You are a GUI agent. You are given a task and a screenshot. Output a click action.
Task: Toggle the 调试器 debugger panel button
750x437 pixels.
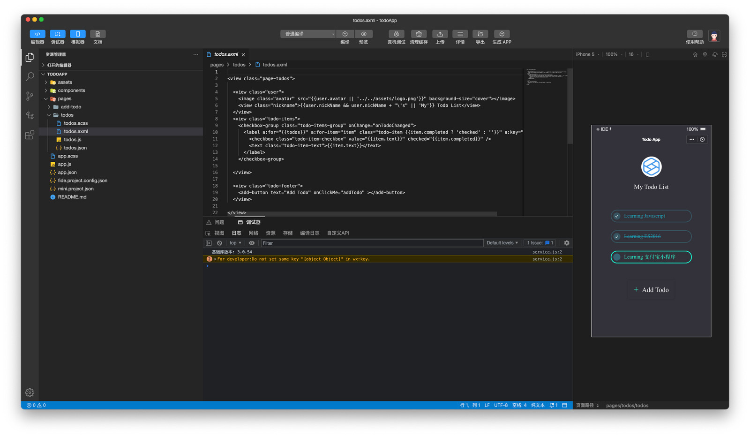pyautogui.click(x=58, y=34)
